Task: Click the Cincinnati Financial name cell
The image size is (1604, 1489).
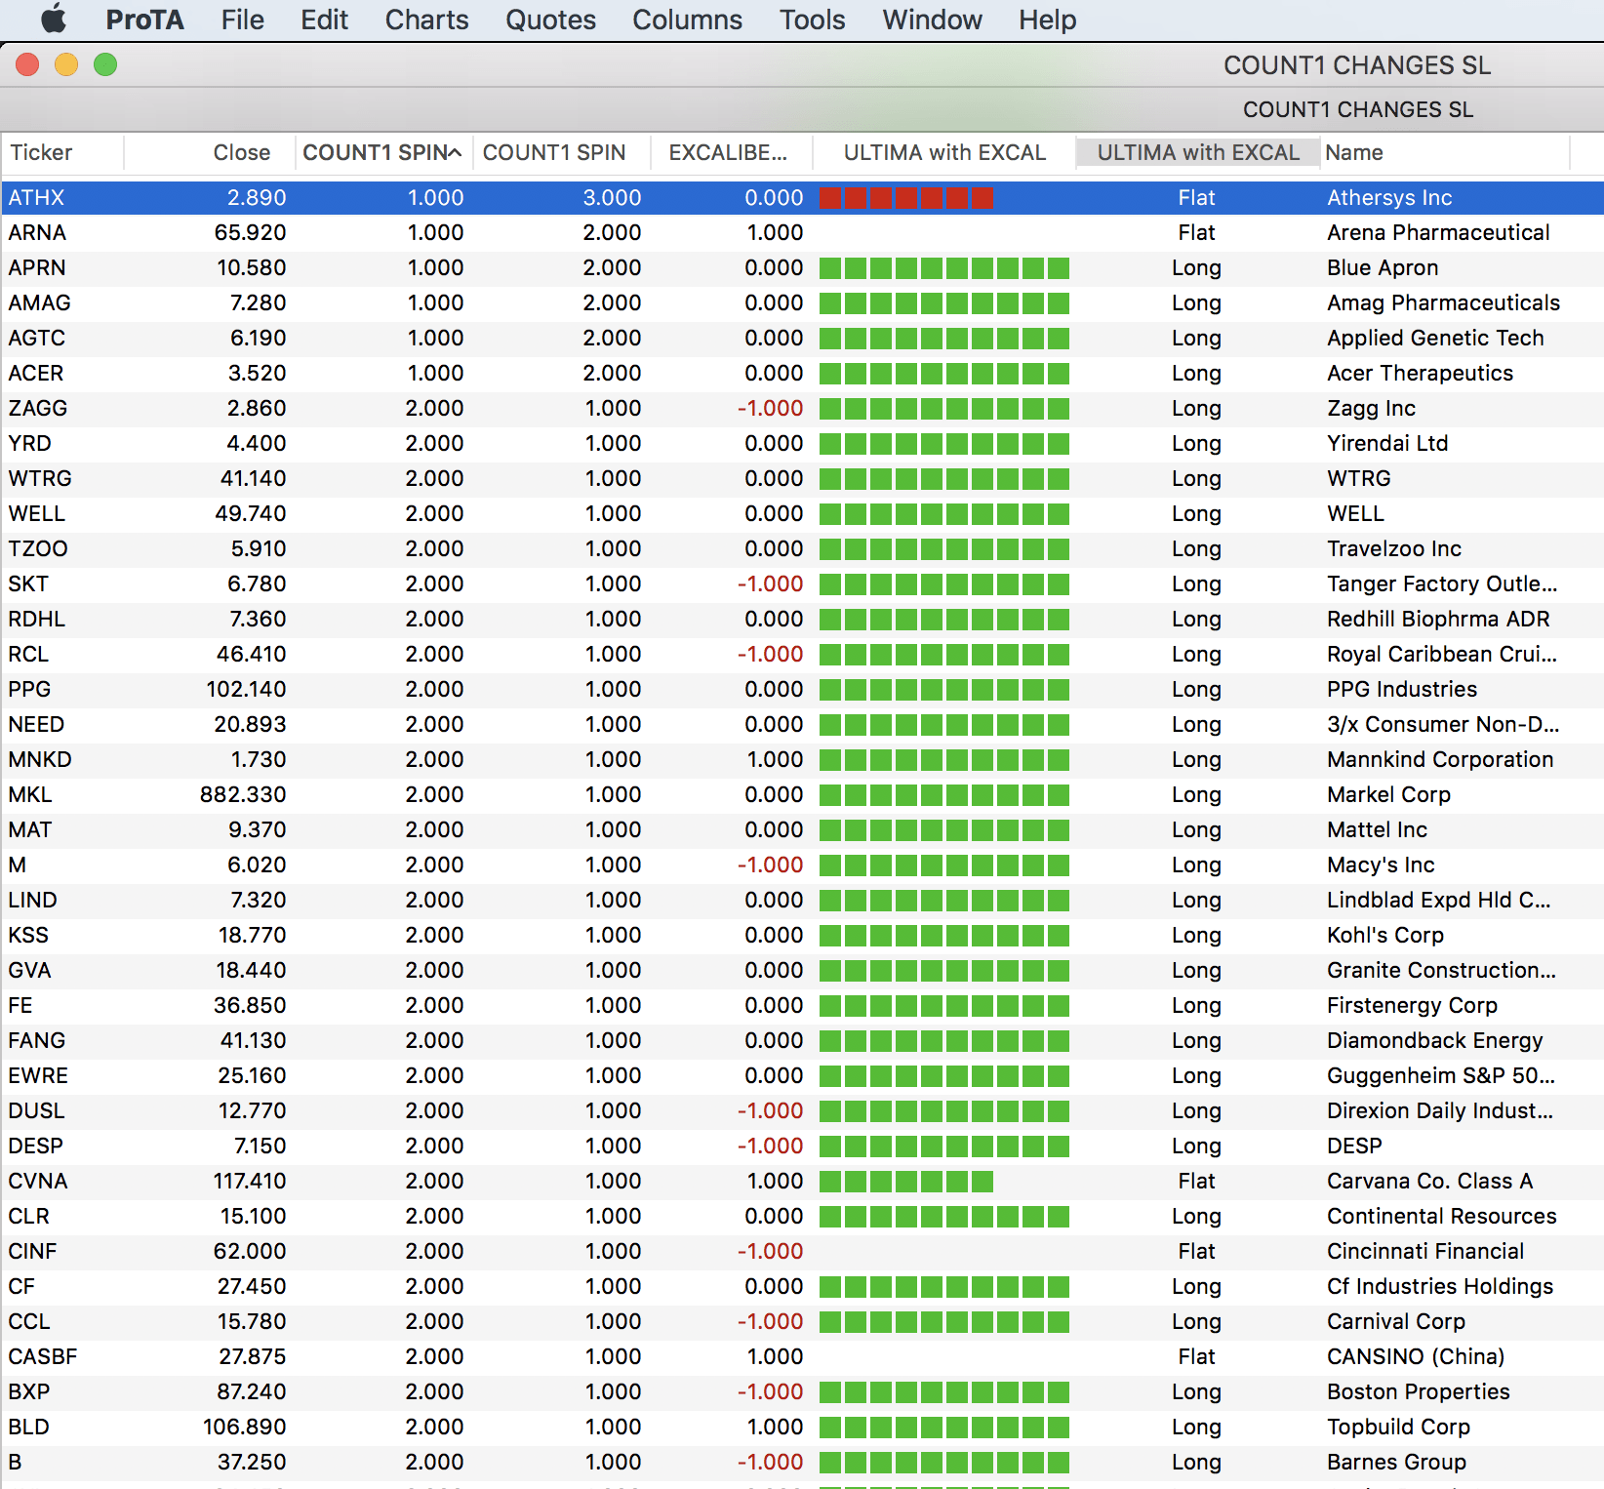Action: [1424, 1252]
